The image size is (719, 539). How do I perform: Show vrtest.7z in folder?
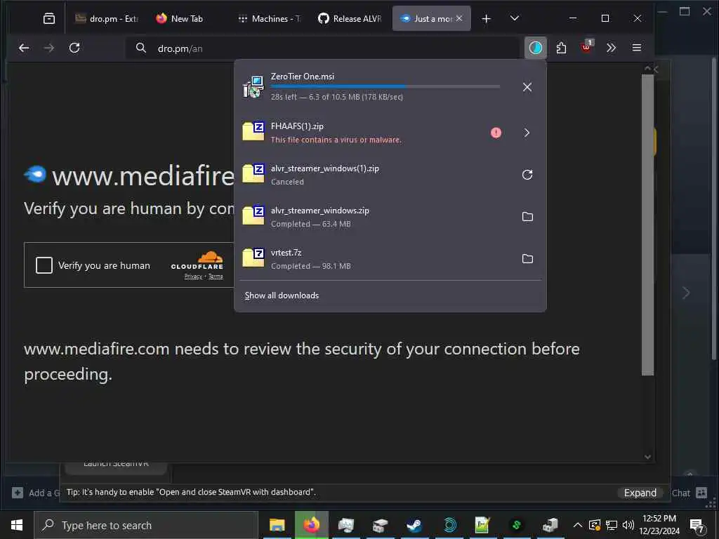[527, 259]
